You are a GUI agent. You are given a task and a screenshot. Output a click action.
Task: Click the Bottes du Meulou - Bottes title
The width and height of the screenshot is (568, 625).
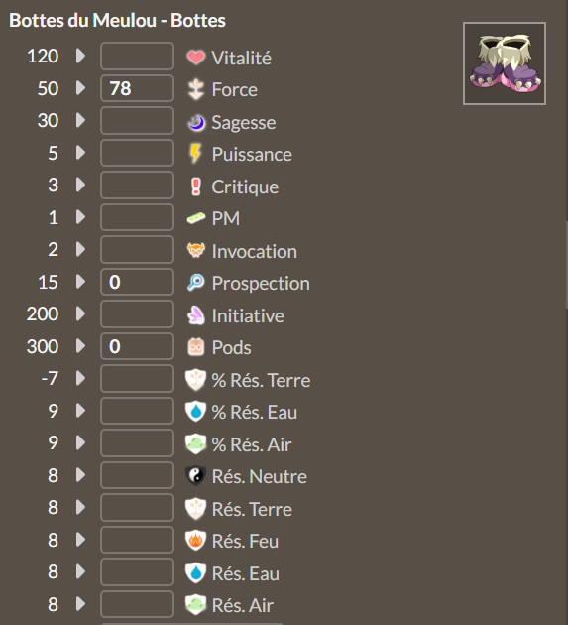pyautogui.click(x=118, y=20)
